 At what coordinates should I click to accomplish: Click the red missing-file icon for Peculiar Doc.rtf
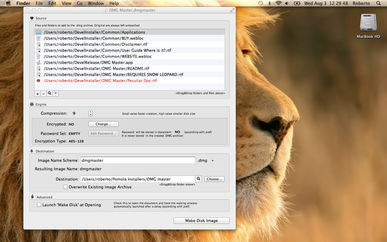[39, 80]
